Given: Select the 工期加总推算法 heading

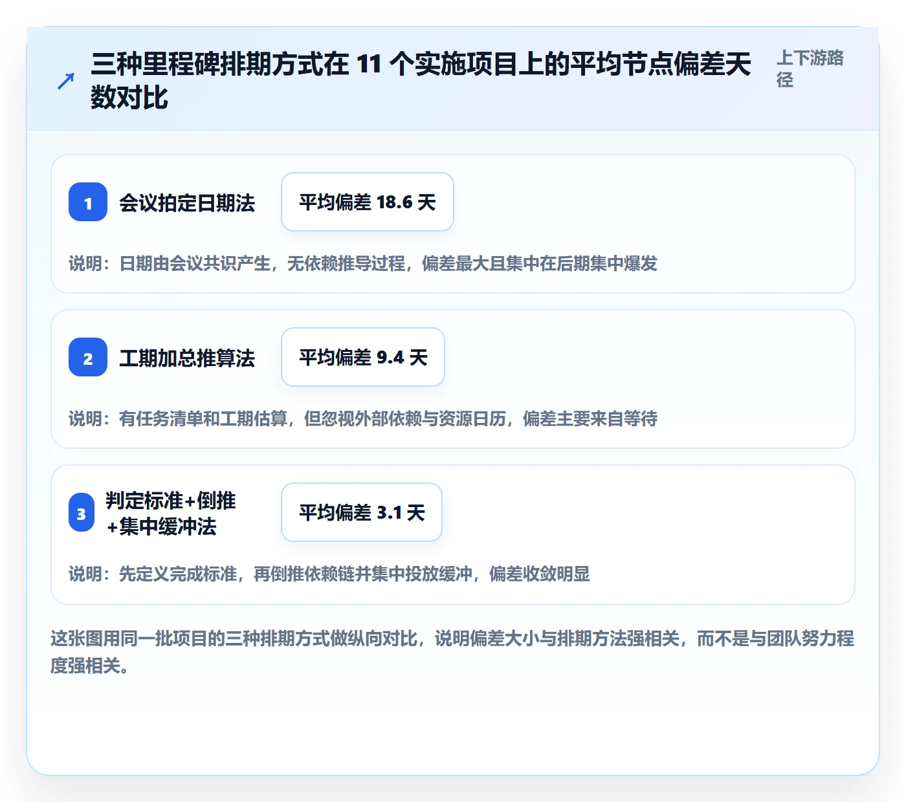Looking at the screenshot, I should (x=187, y=358).
